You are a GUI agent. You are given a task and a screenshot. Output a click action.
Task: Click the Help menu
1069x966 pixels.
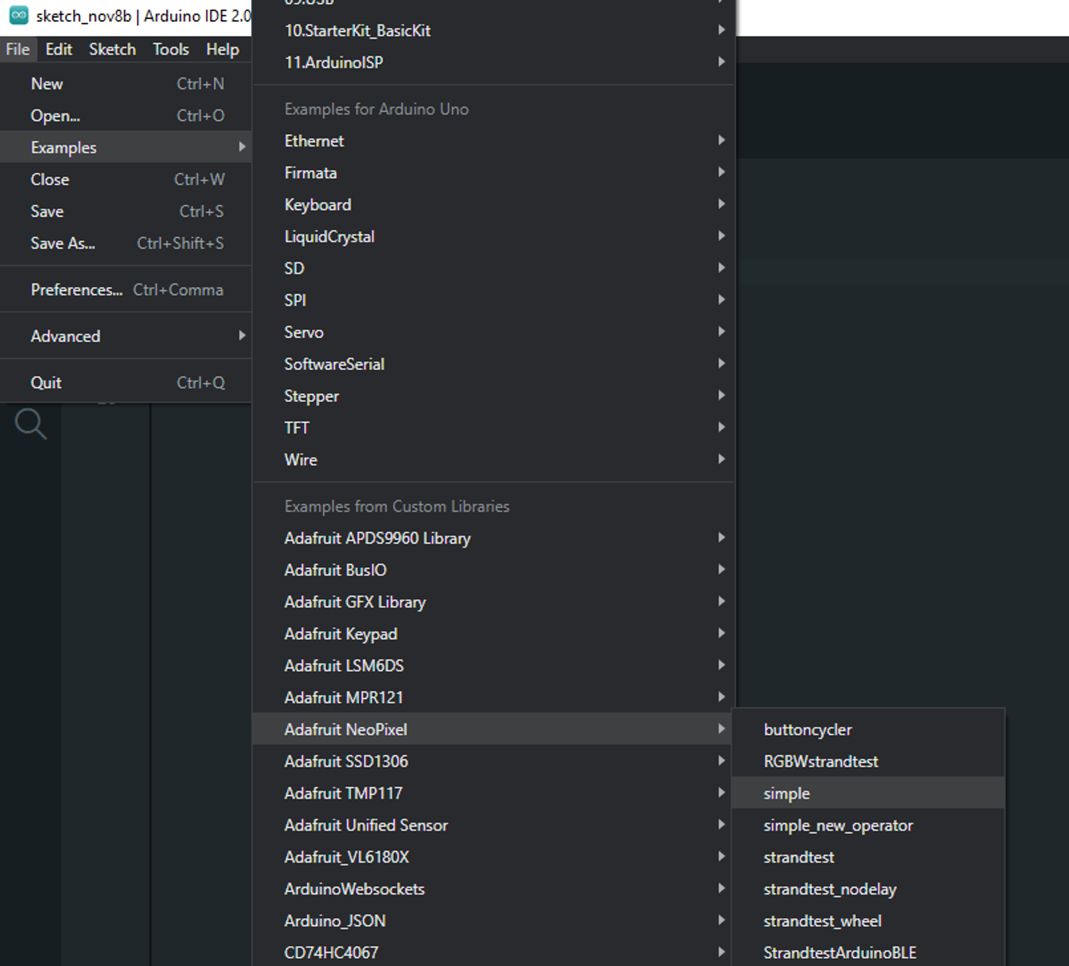click(222, 49)
